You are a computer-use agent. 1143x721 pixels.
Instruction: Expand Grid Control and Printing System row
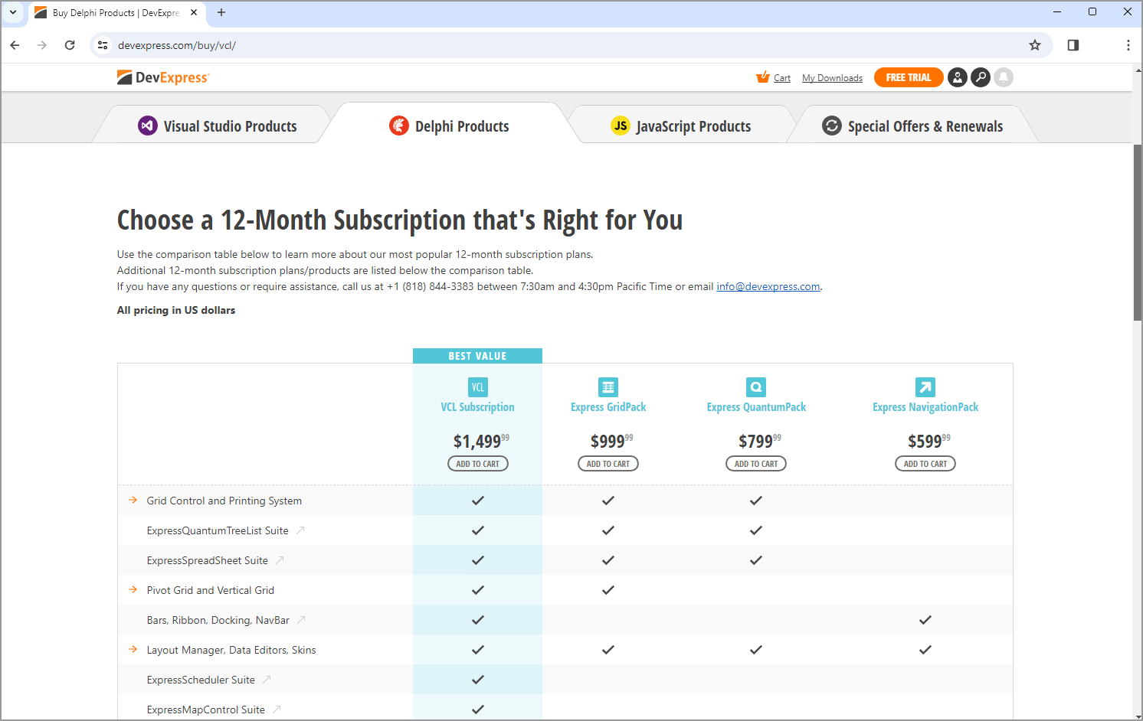133,501
